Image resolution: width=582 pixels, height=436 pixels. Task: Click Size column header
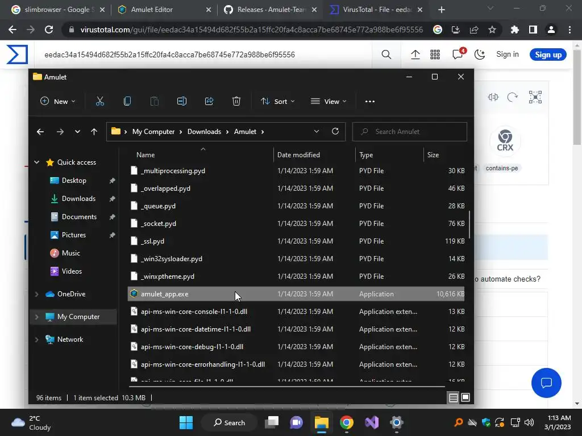(x=444, y=154)
